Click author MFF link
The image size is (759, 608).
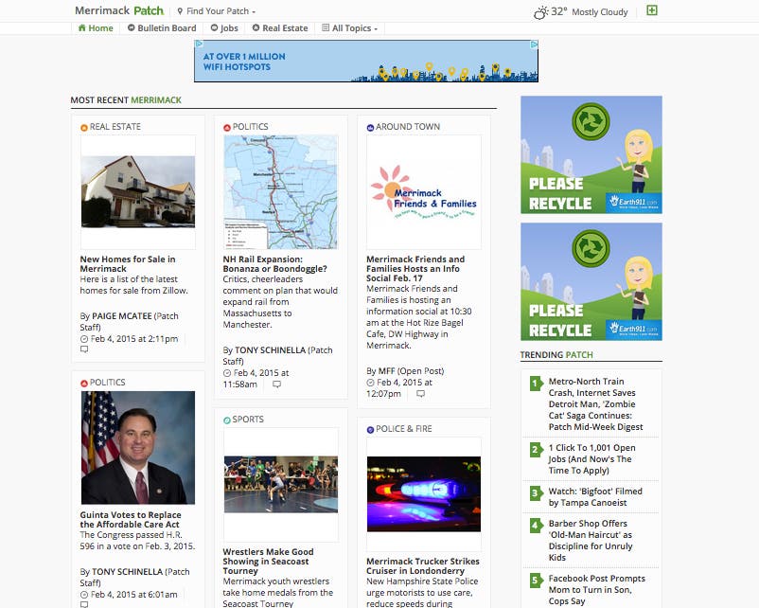(x=387, y=371)
